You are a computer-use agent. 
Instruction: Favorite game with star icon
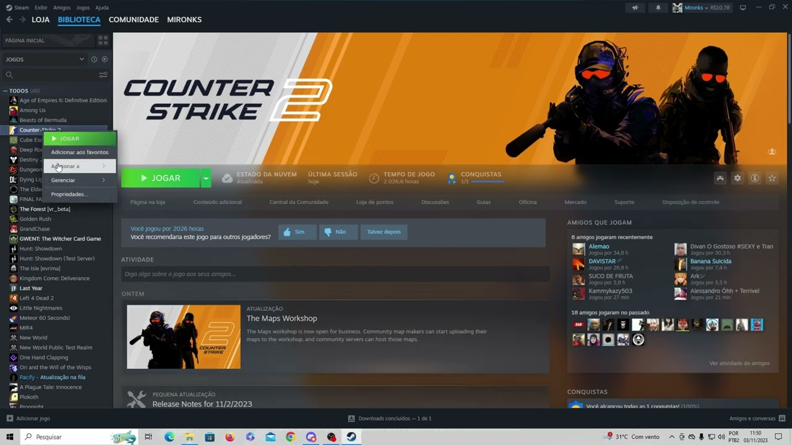(x=772, y=178)
